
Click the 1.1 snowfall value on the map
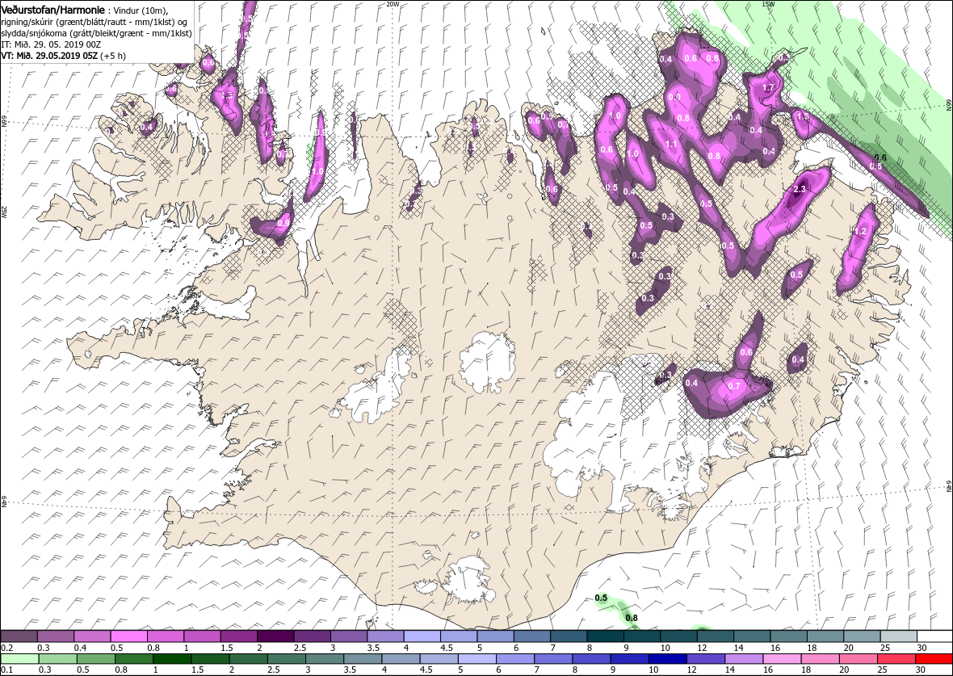[671, 145]
